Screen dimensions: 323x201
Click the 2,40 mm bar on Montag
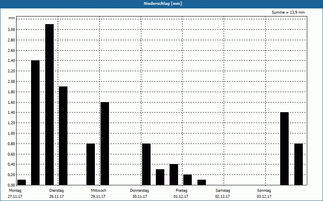(35, 123)
